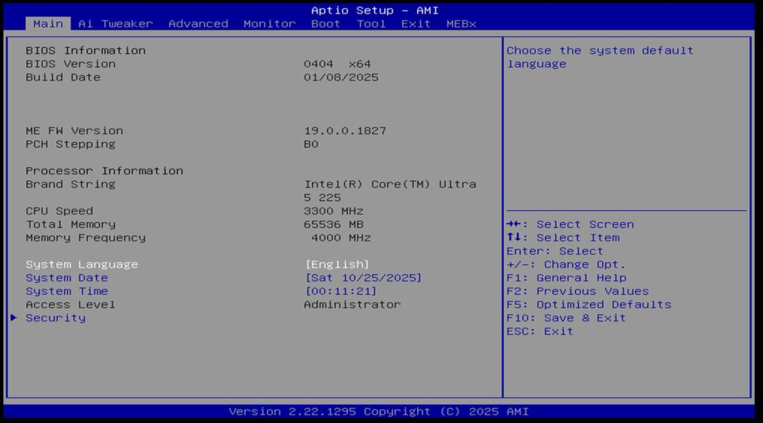Select the Main tab
The width and height of the screenshot is (763, 423).
[x=48, y=24]
